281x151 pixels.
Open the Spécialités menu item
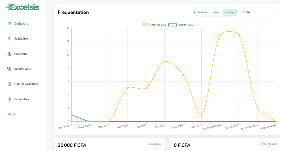pos(21,39)
